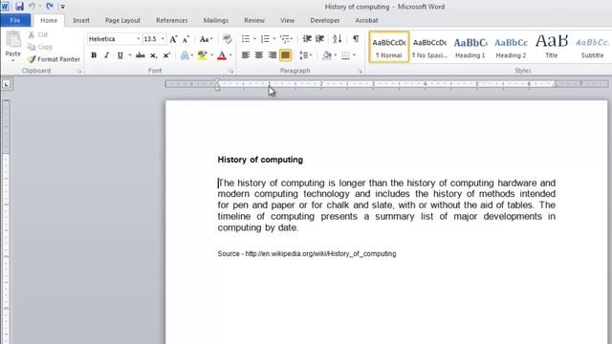The image size is (612, 344).
Task: Click the Save icon in Quick Access Toolbar
Action: [19, 7]
